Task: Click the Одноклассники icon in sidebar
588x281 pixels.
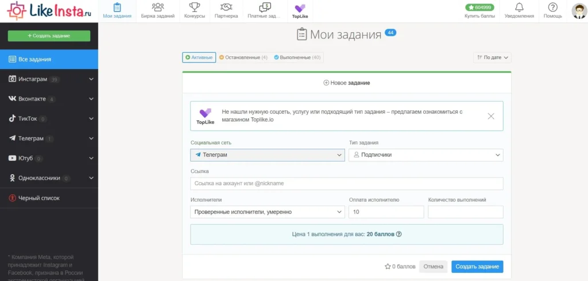Action: click(x=13, y=178)
